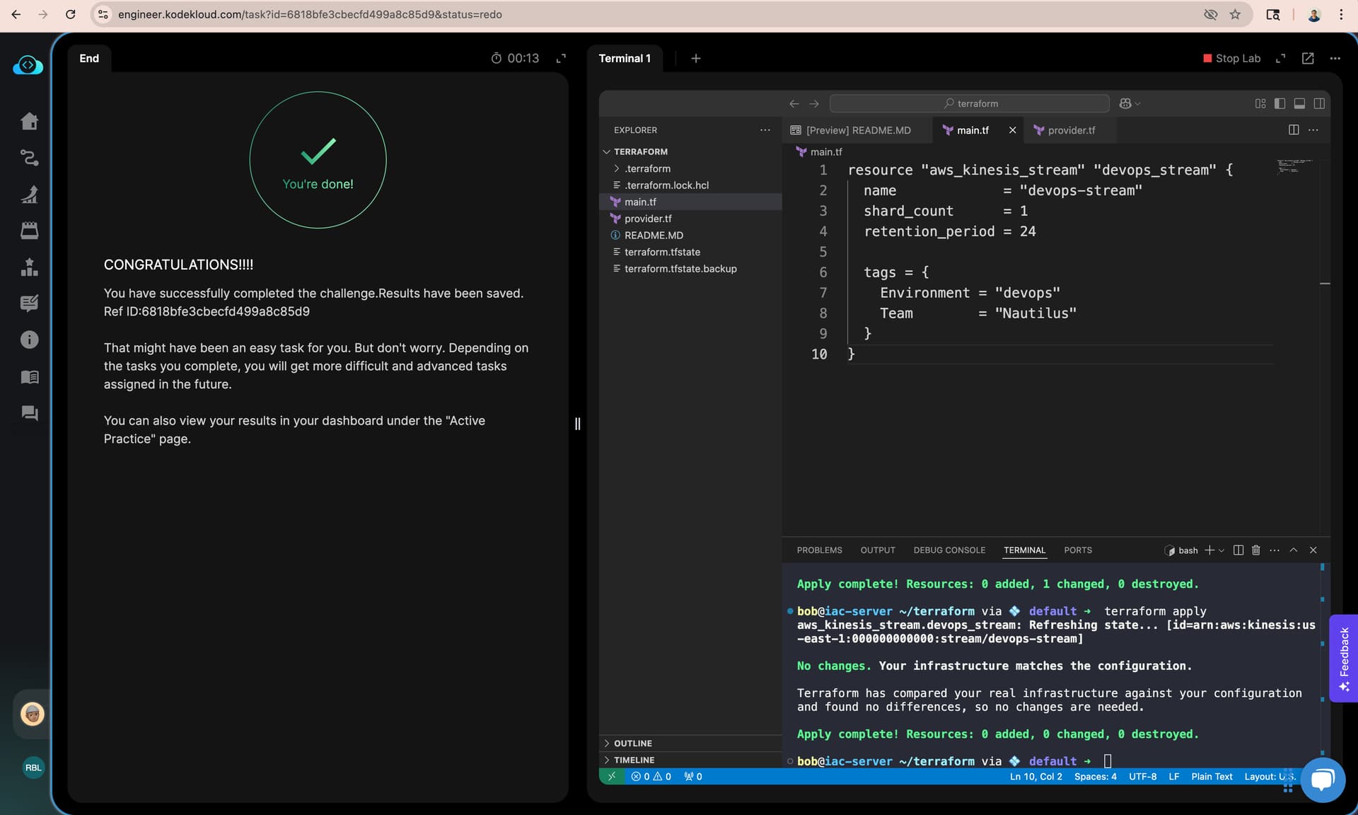Click the errors and warnings status indicator
The width and height of the screenshot is (1358, 815).
651,776
